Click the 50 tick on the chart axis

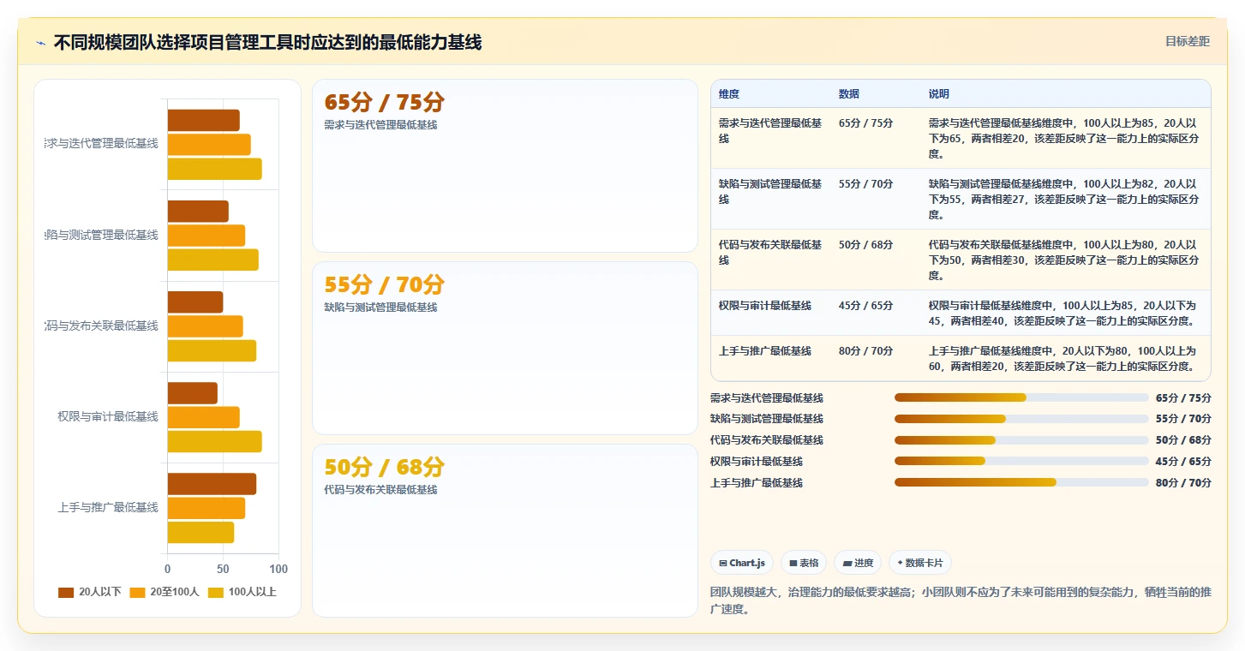223,569
